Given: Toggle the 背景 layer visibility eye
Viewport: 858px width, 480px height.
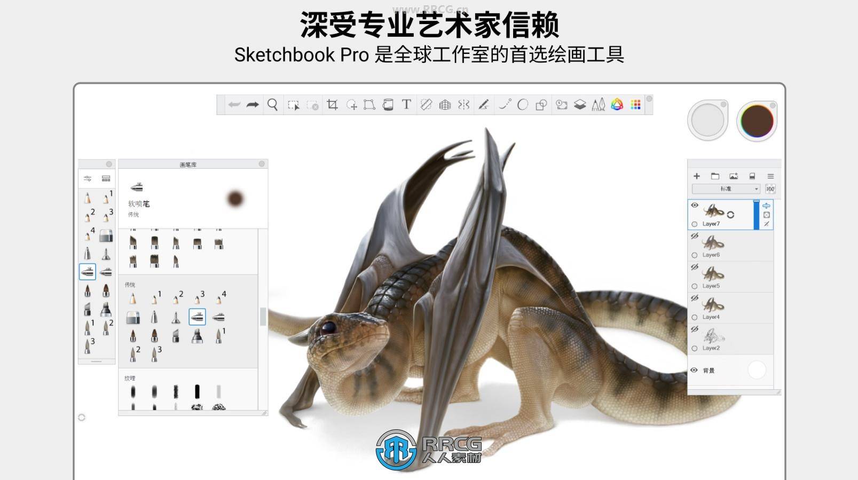Looking at the screenshot, I should click(x=694, y=370).
